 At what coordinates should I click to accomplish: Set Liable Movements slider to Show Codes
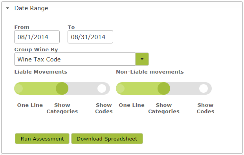102,88
